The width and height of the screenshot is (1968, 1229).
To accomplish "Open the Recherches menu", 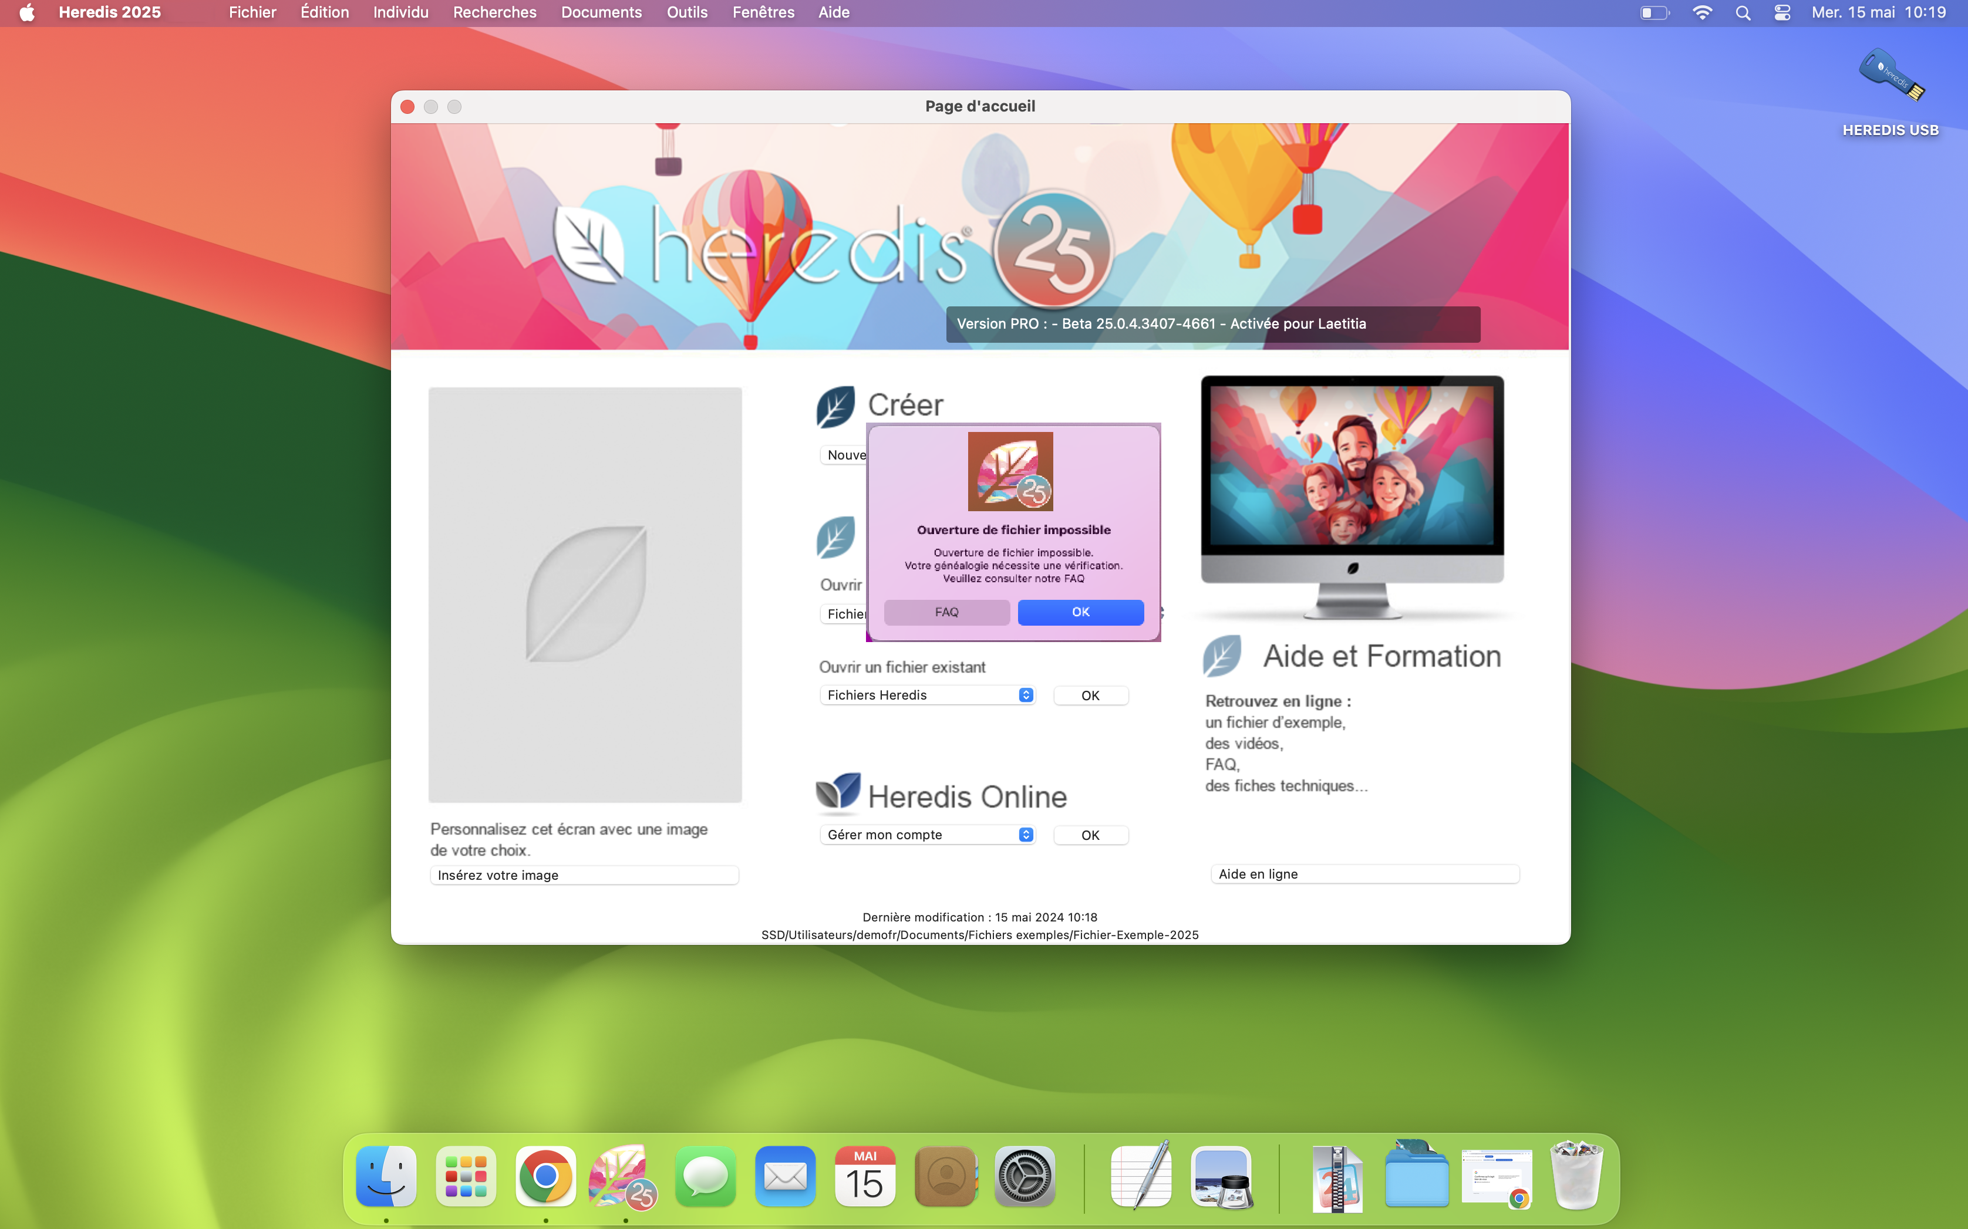I will point(494,12).
